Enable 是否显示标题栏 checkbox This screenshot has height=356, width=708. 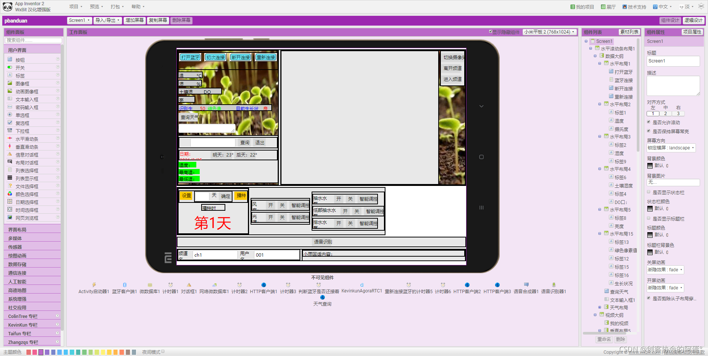tap(649, 218)
